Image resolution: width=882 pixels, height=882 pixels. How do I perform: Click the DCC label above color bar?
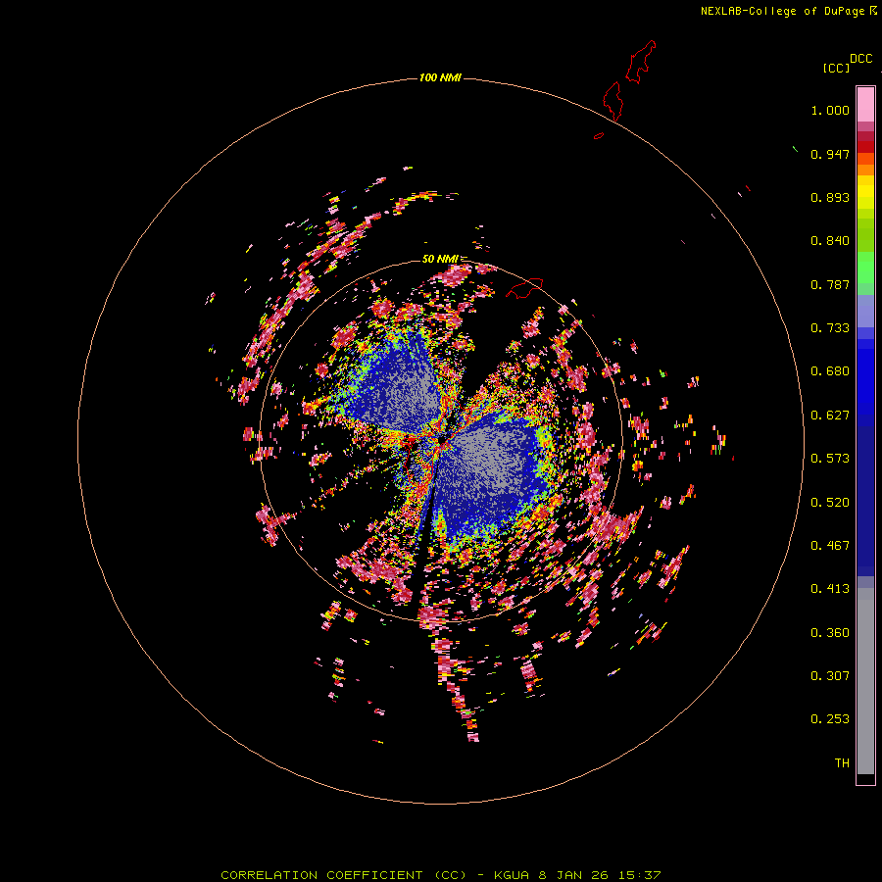coord(861,59)
